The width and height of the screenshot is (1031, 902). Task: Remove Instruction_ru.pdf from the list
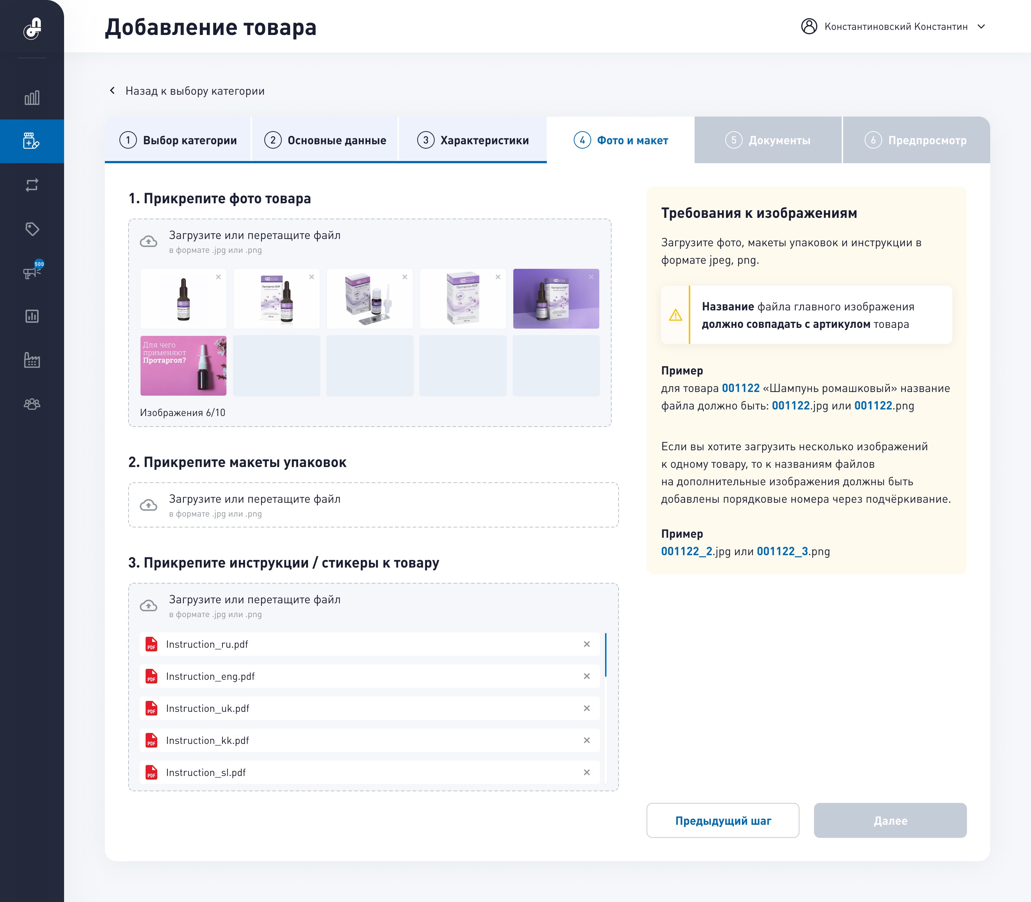586,644
